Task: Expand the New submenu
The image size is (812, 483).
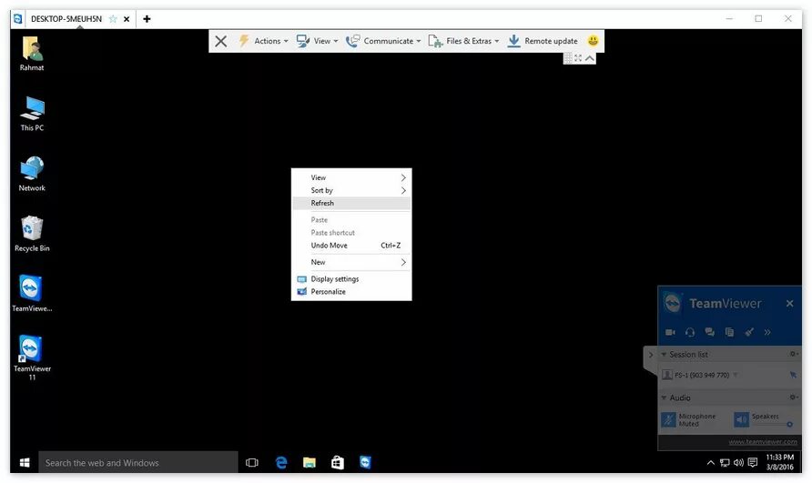Action: (351, 262)
